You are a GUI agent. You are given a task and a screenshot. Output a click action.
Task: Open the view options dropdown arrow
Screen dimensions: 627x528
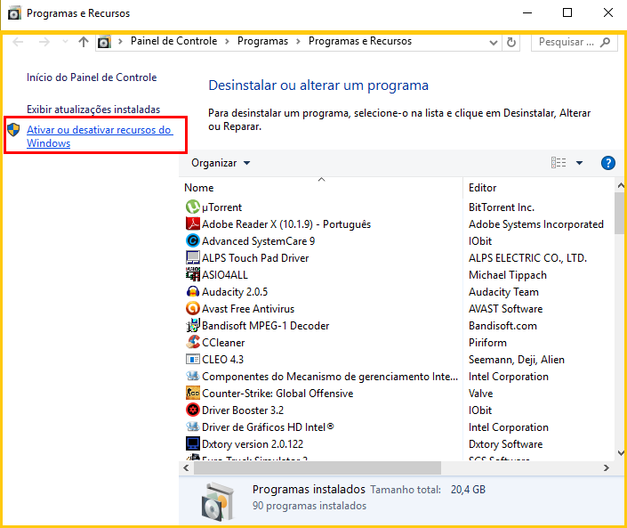tap(579, 163)
